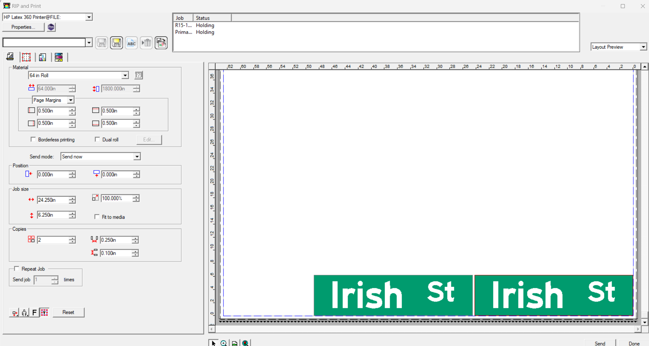Open the tab with the colorful page icon
The width and height of the screenshot is (649, 346).
coord(43,57)
